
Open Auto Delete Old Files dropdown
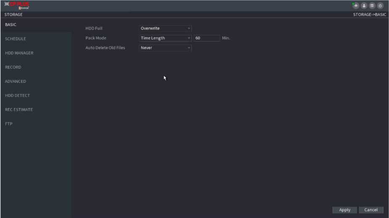click(x=165, y=48)
